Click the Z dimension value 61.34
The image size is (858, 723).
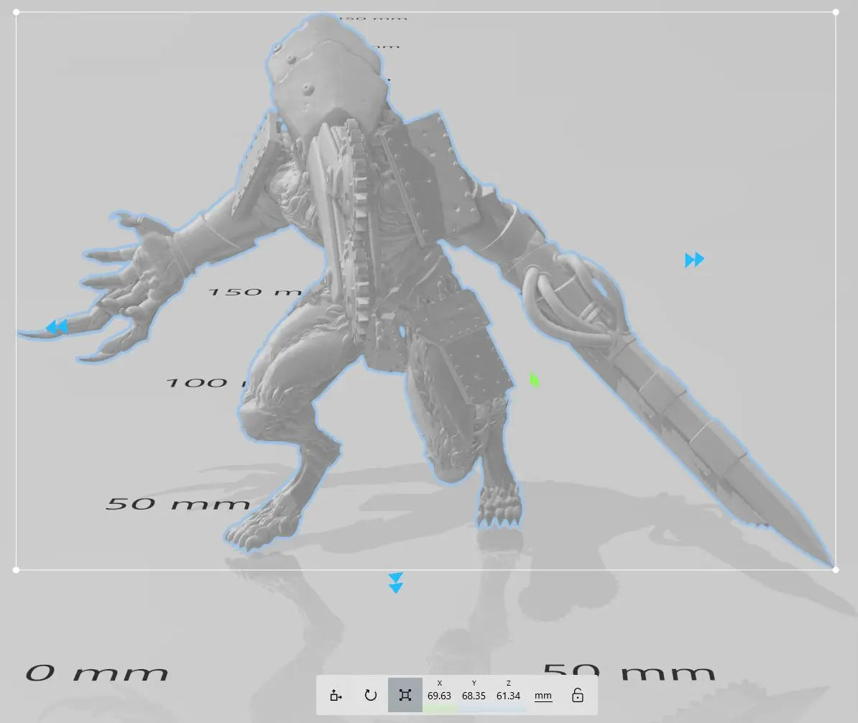coord(508,696)
